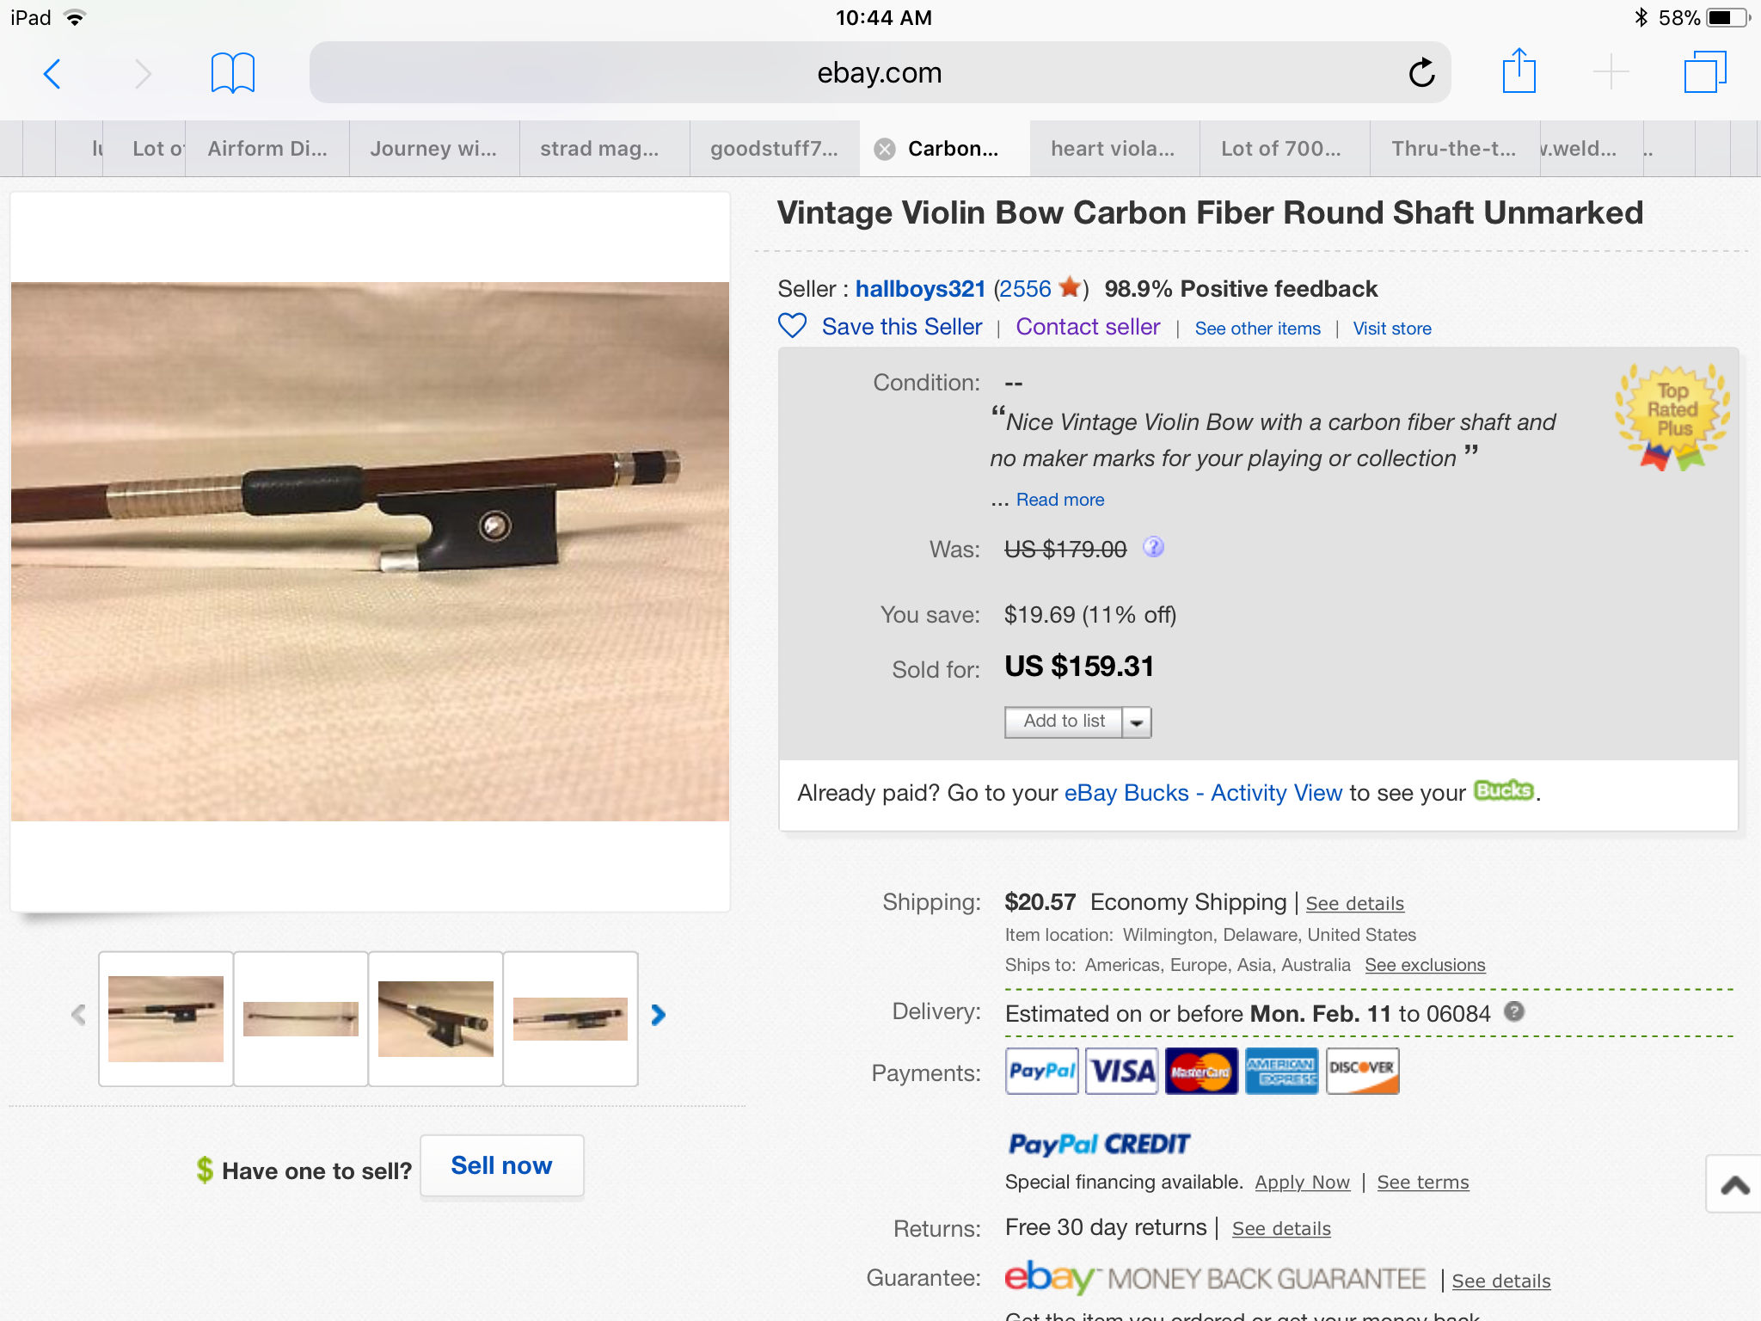Advance thumbnails with the next arrow
This screenshot has width=1761, height=1321.
[659, 1016]
